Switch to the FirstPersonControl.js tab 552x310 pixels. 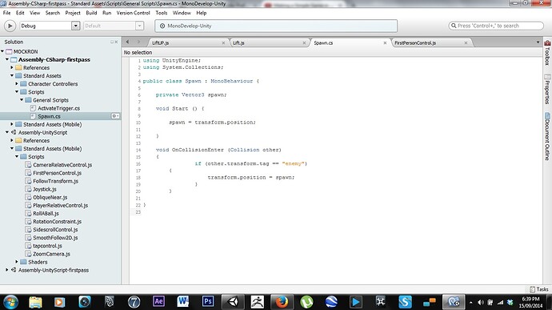coord(415,42)
